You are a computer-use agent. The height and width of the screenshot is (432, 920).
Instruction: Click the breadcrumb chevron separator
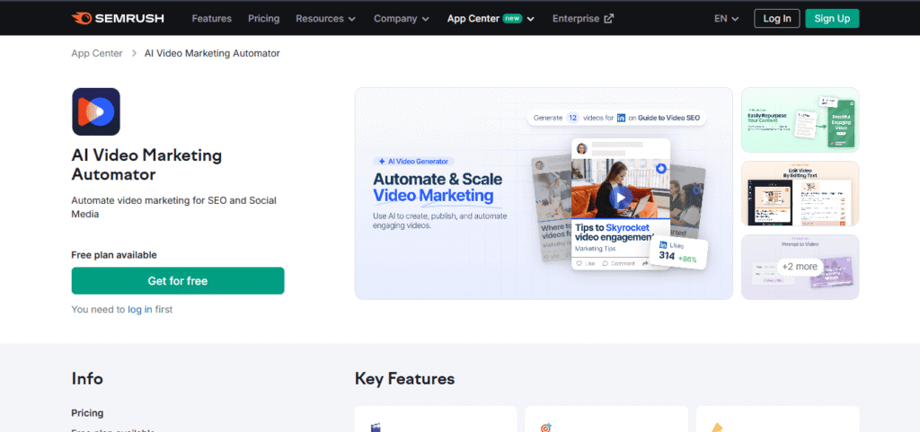(x=134, y=53)
